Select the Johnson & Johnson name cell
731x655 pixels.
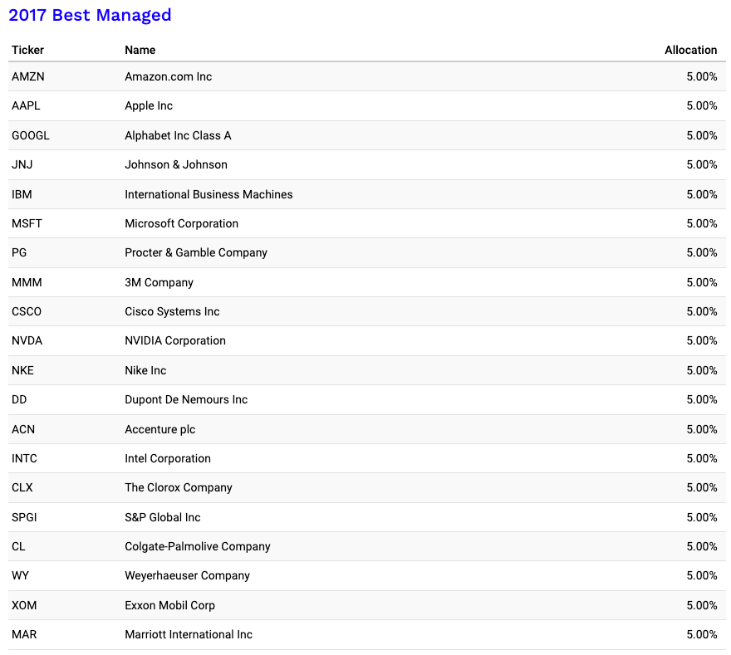(176, 164)
